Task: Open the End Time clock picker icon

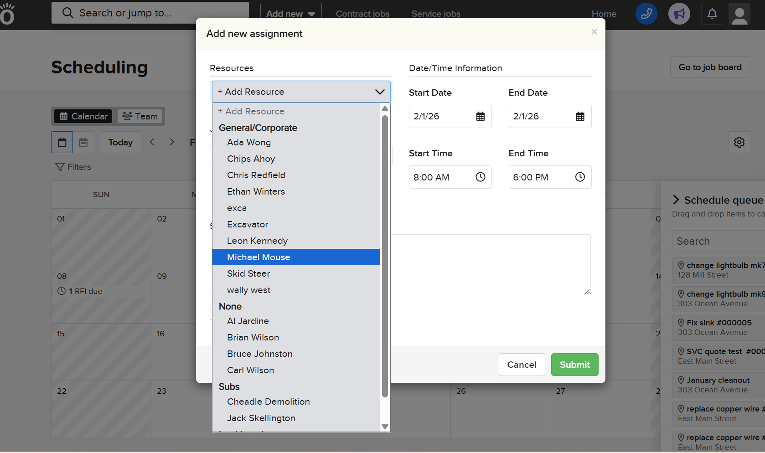Action: pos(580,177)
